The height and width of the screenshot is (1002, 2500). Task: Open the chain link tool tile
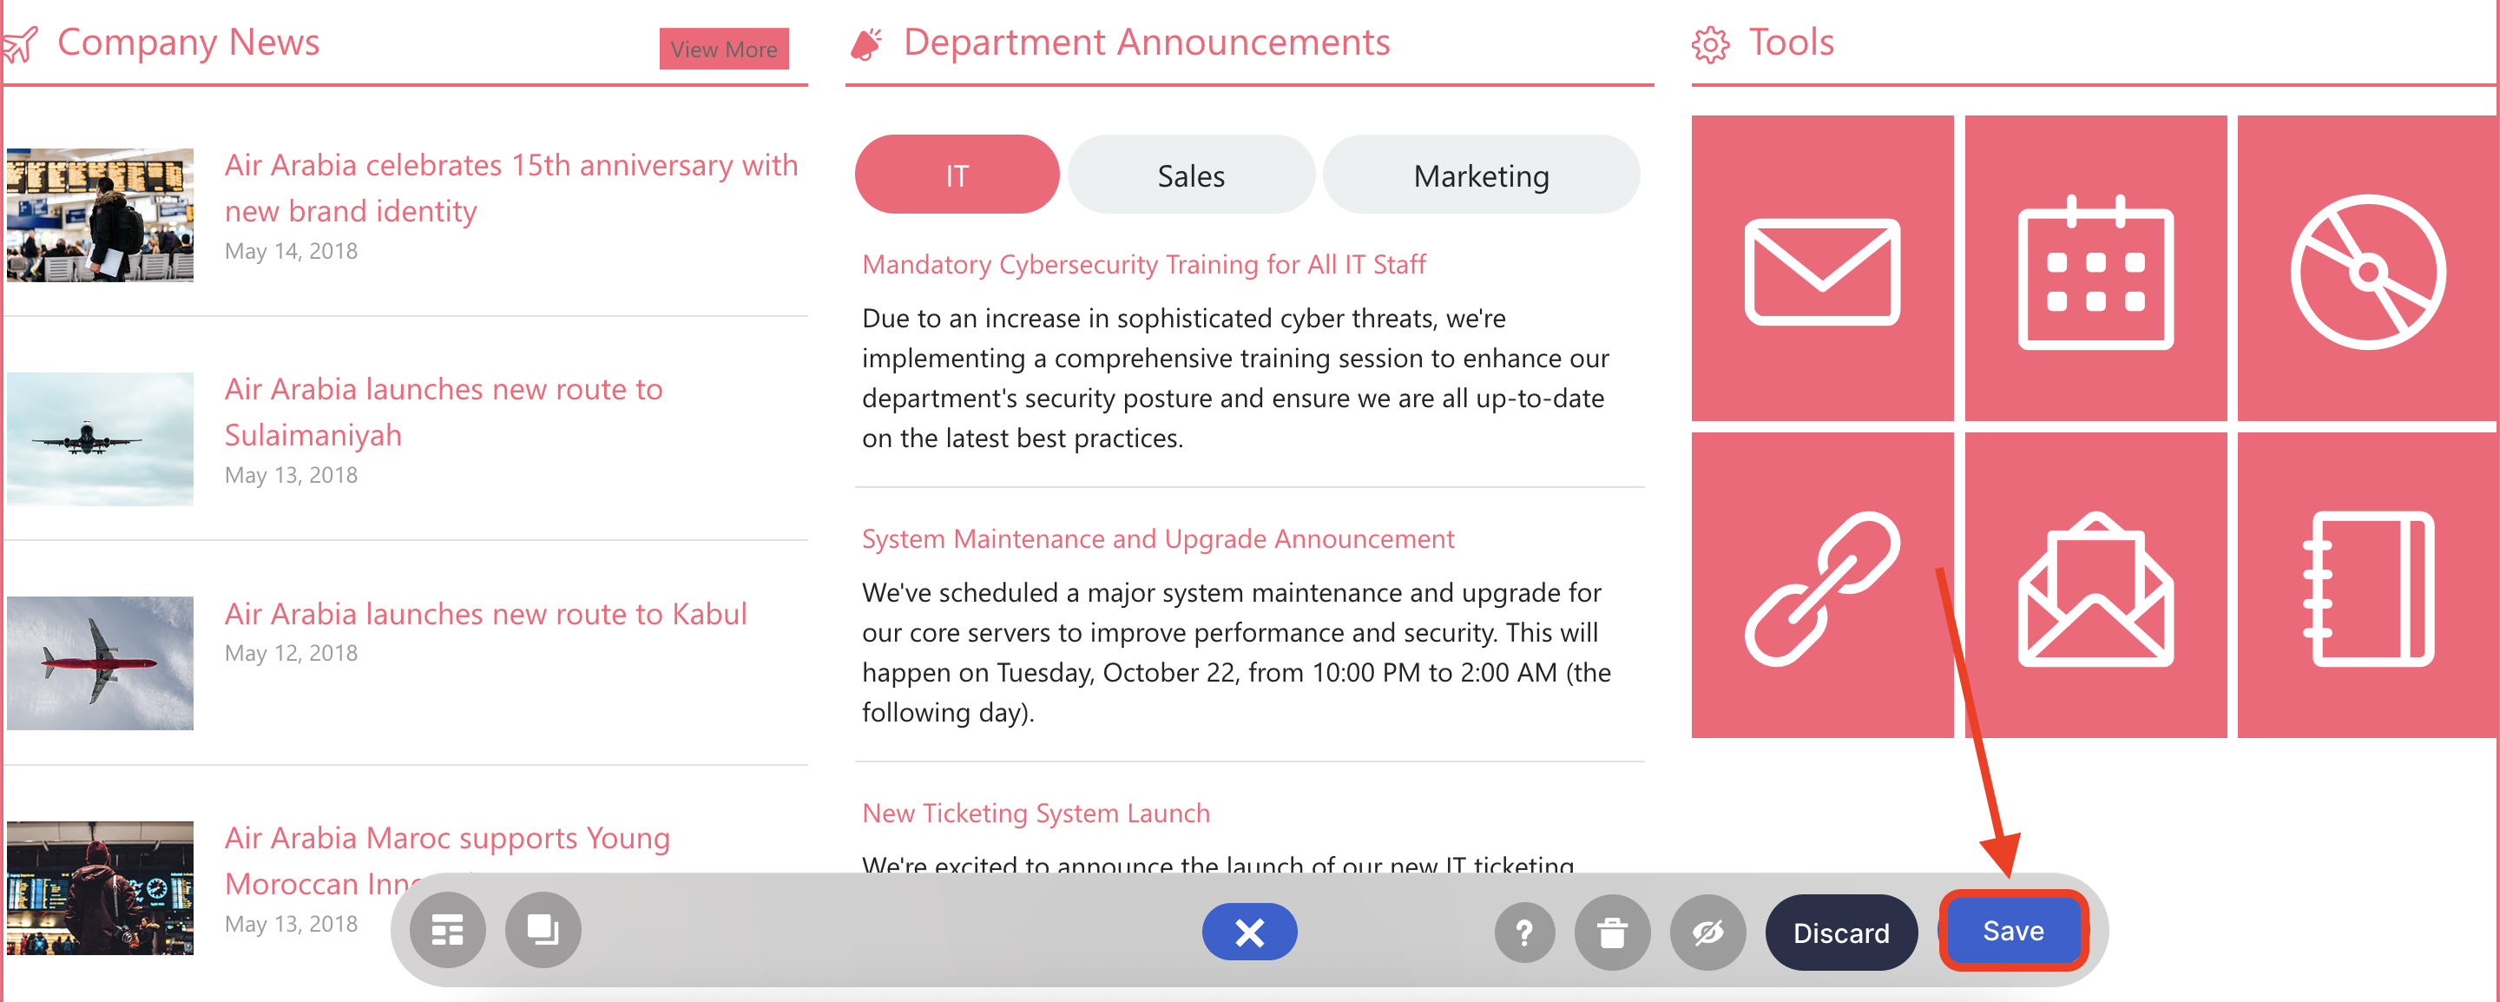click(1822, 586)
